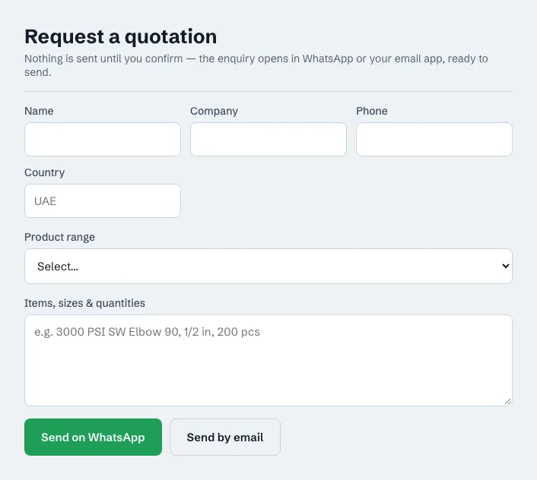Grab the textarea resize handle corner

pos(508,402)
